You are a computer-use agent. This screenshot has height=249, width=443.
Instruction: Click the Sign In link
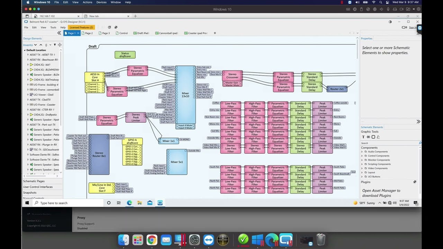(413, 27)
